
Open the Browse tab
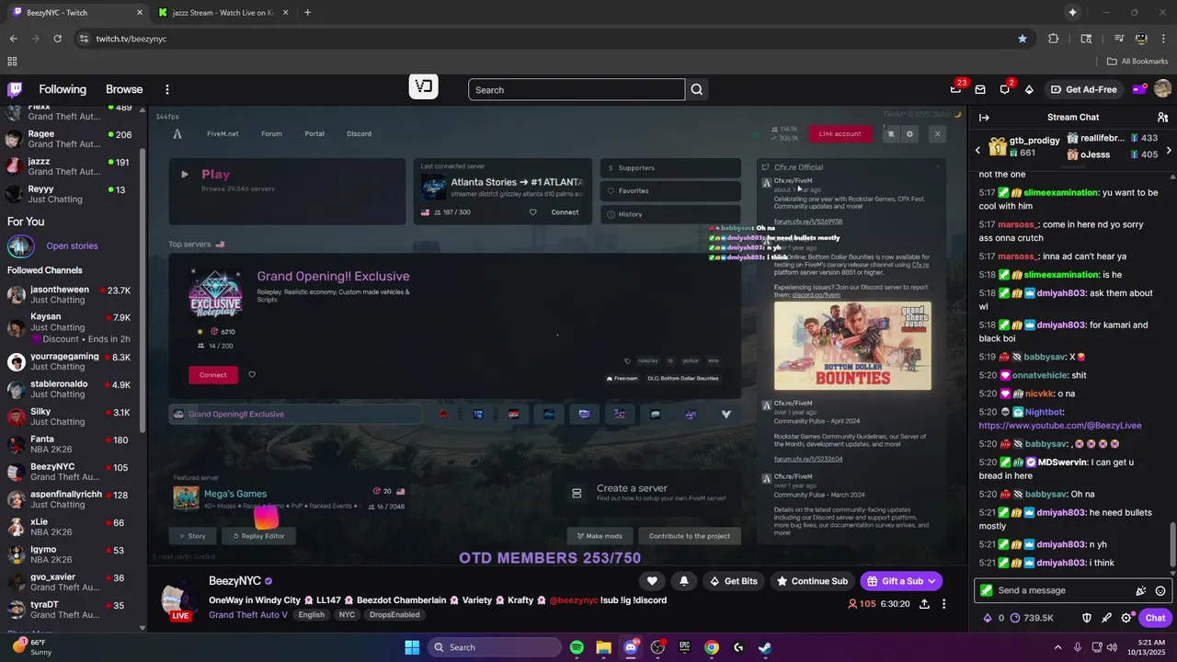click(124, 89)
